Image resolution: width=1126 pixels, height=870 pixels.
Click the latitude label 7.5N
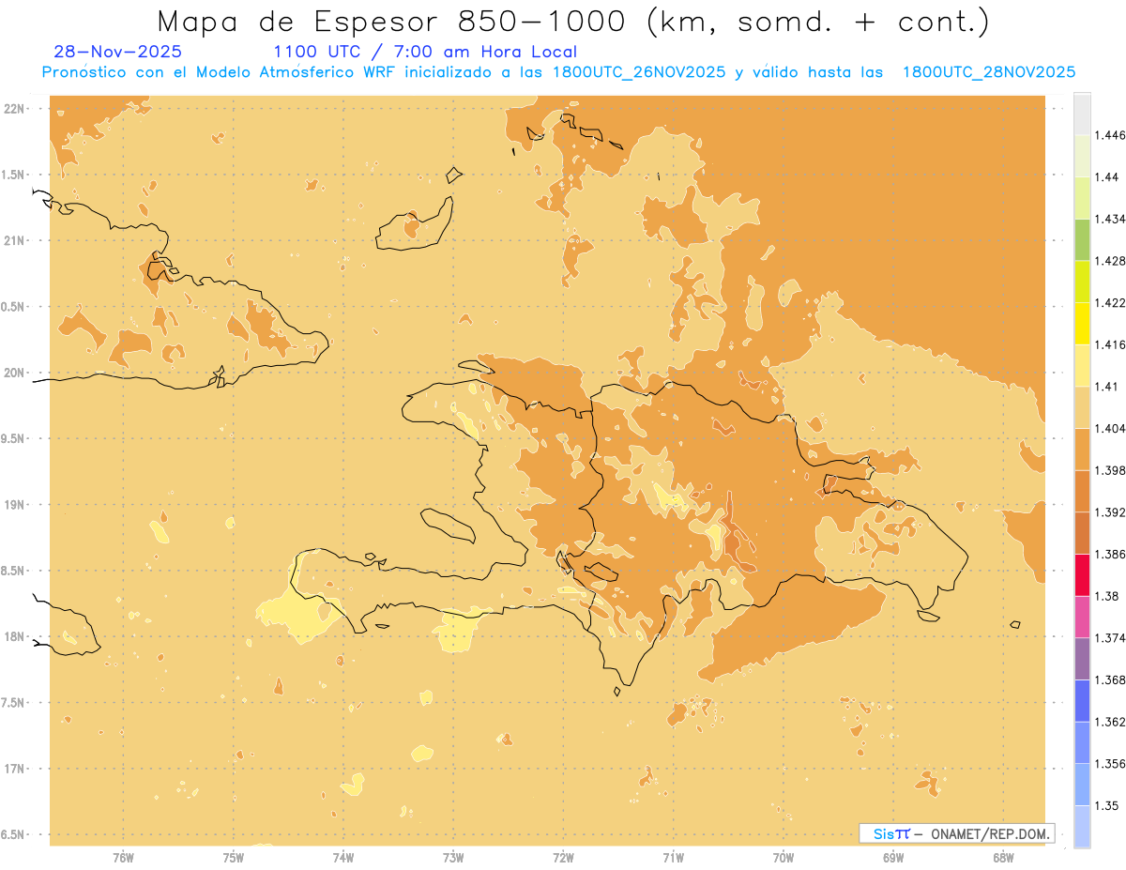tap(13, 704)
